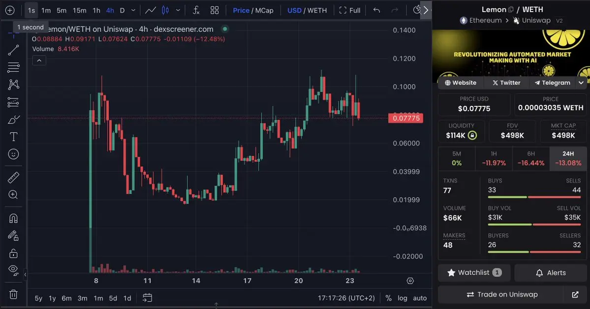The height and width of the screenshot is (309, 590).
Task: Select the 24H stats tab
Action: (x=568, y=158)
